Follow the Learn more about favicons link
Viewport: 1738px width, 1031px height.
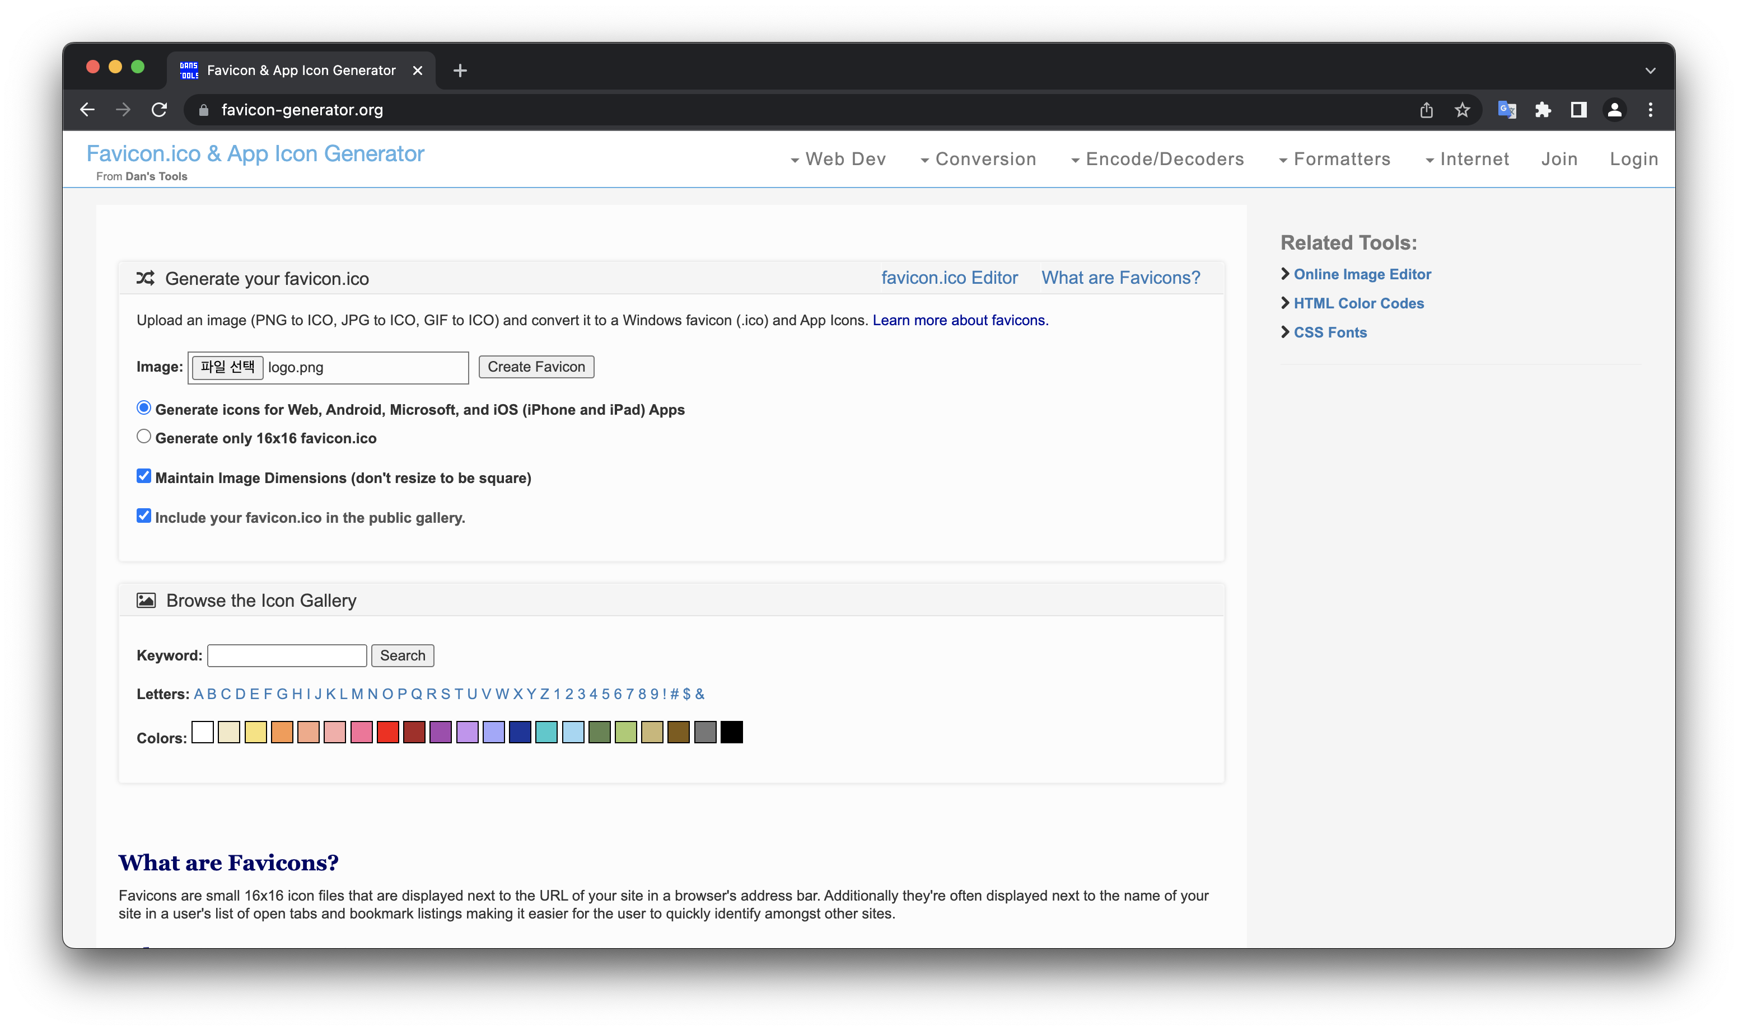coord(960,320)
